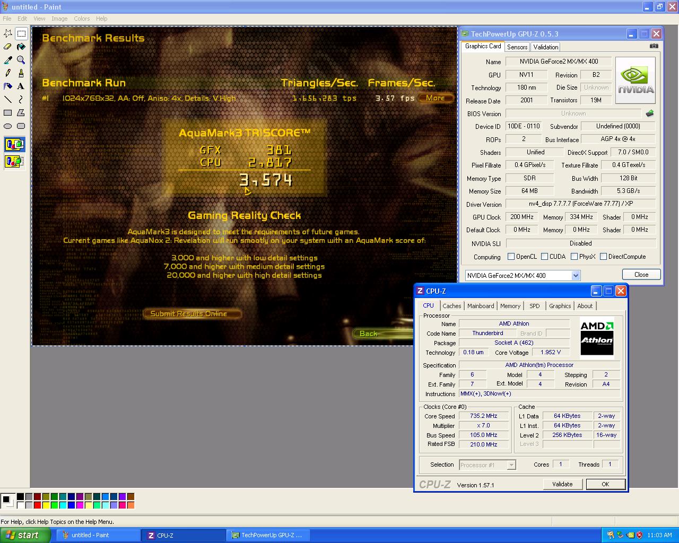679x543 pixels.
Task: Toggle the CUDA checkbox
Action: click(x=544, y=257)
